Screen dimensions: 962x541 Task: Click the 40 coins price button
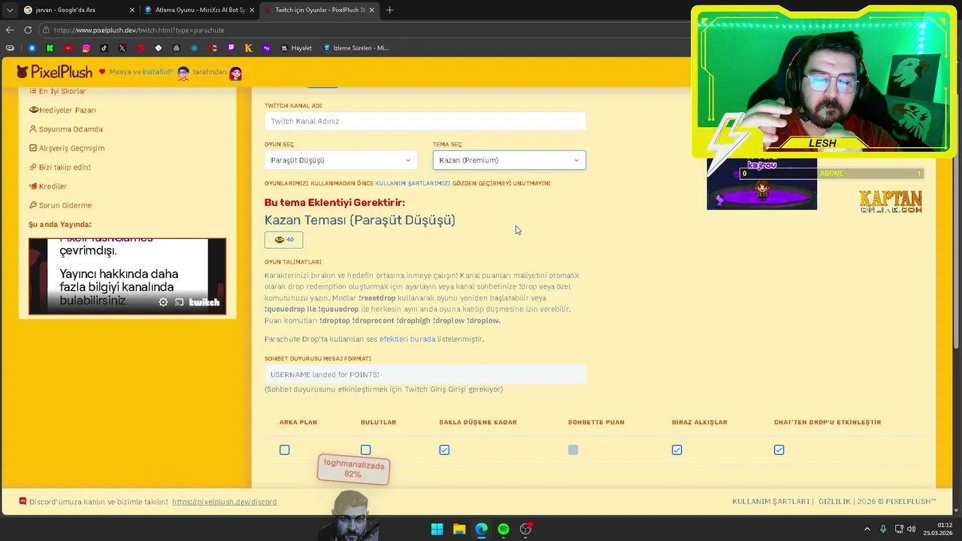tap(284, 240)
